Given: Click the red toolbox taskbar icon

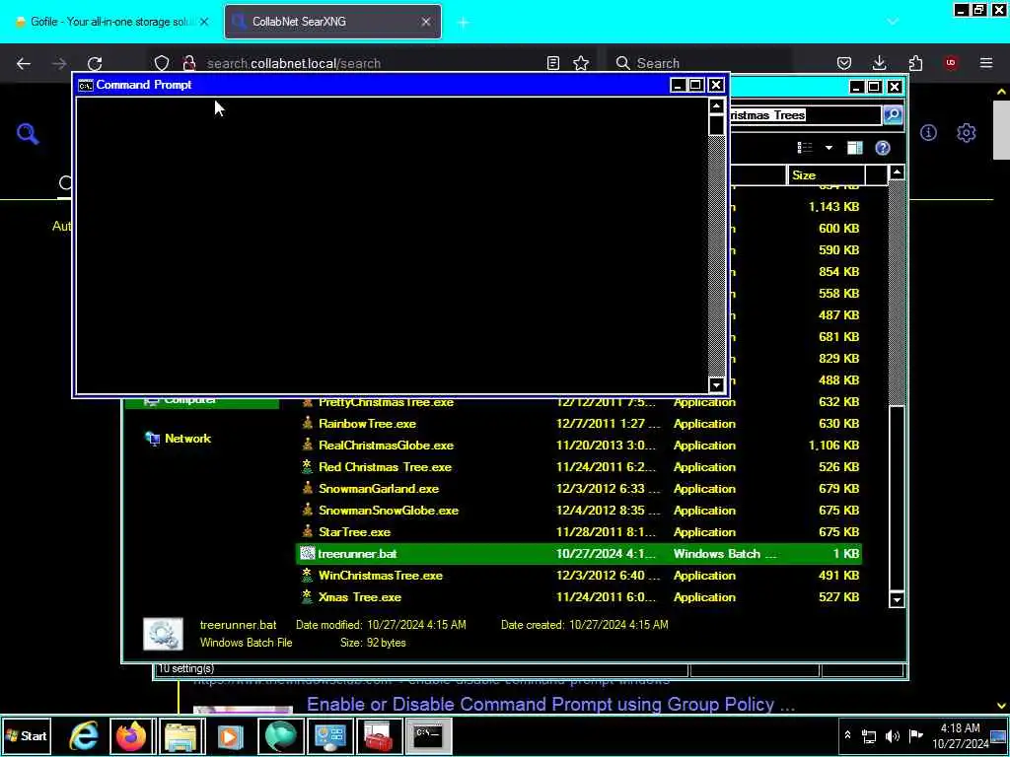Looking at the screenshot, I should pyautogui.click(x=379, y=735).
